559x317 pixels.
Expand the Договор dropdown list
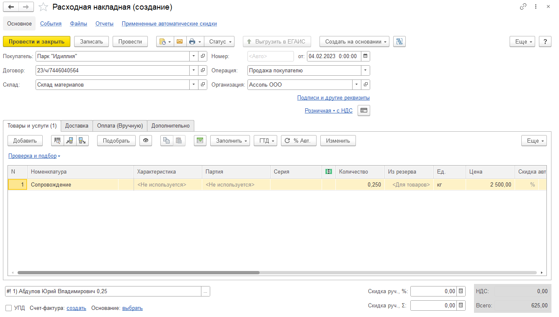tap(194, 70)
